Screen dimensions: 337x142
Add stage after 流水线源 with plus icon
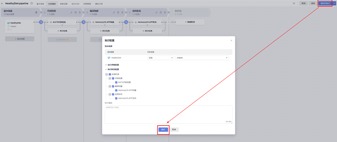tap(41, 13)
